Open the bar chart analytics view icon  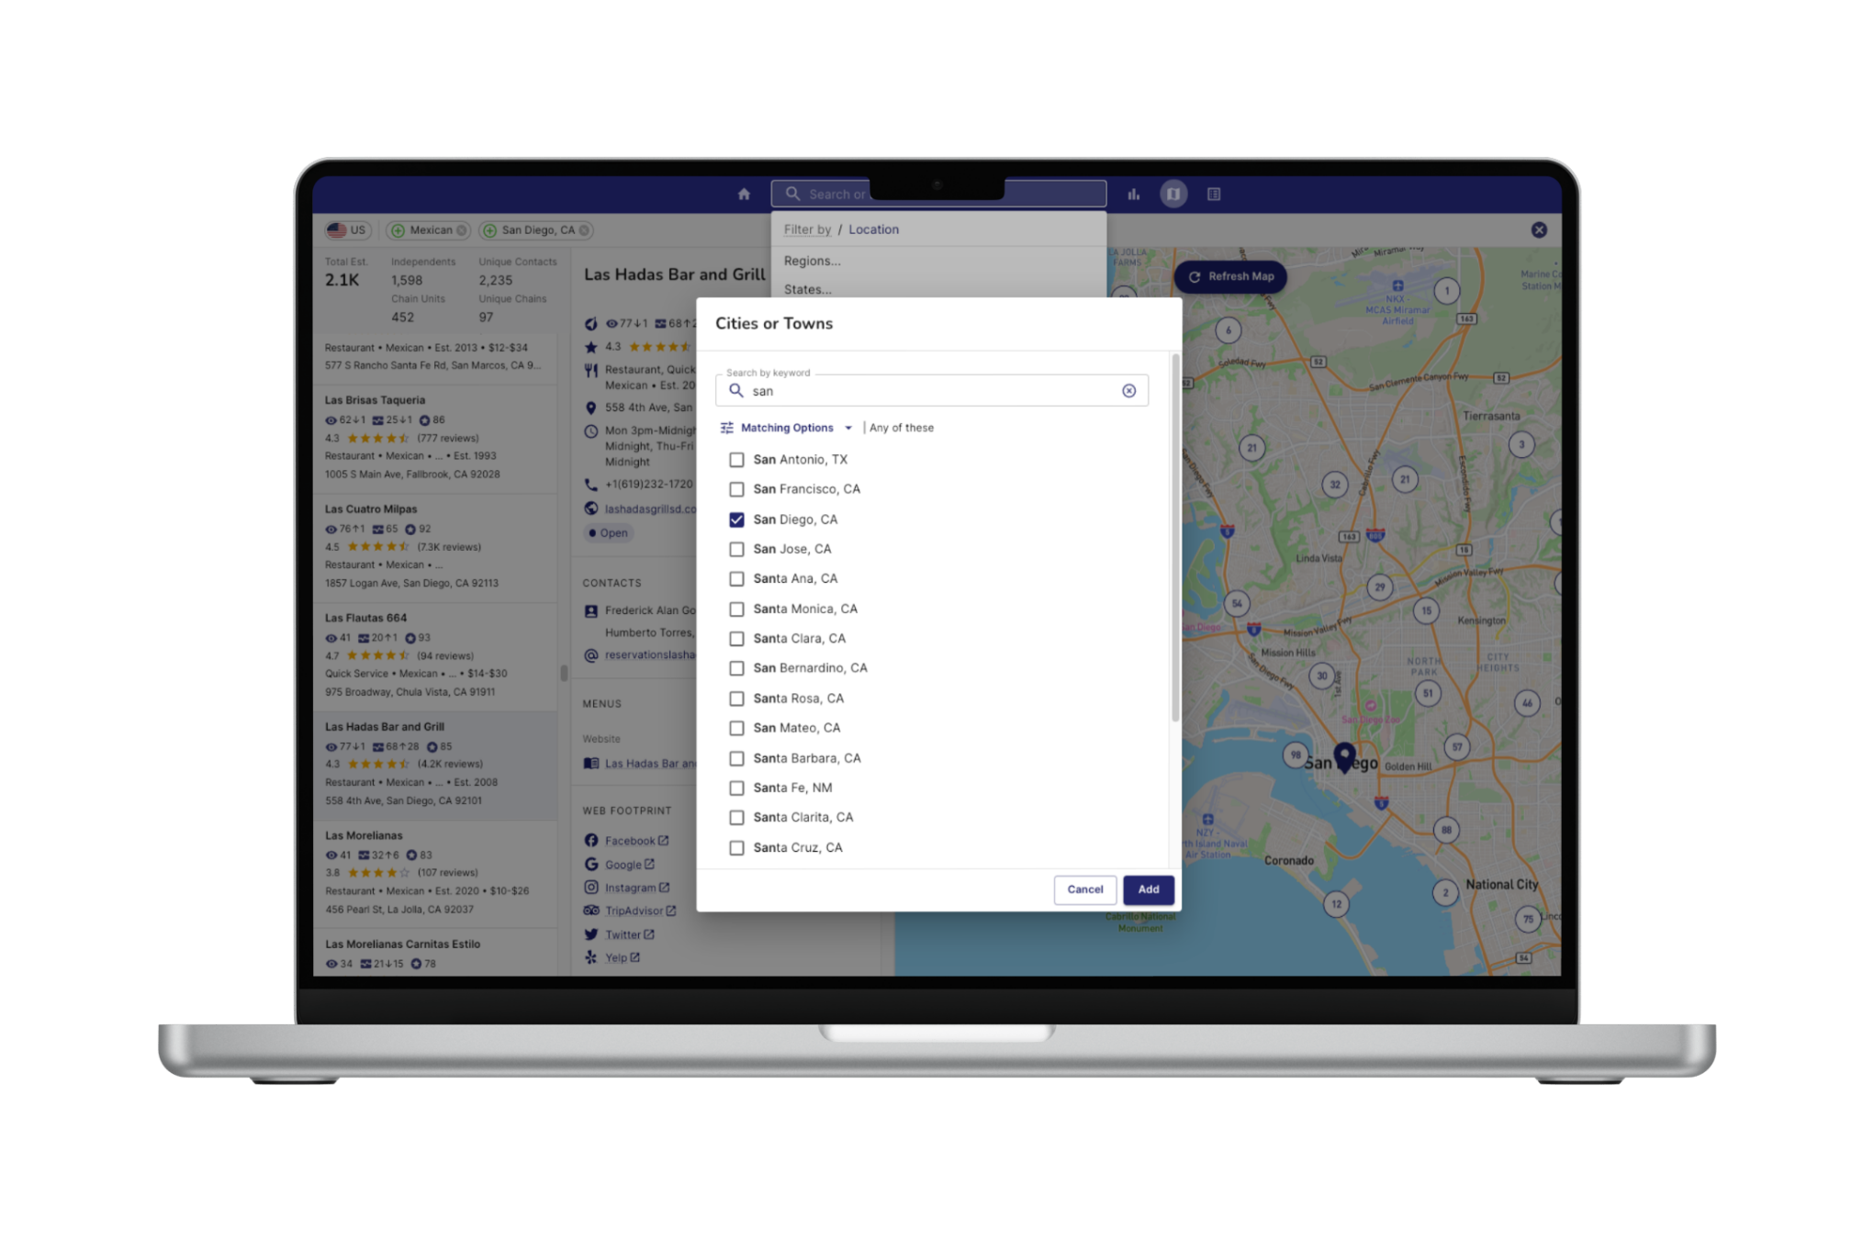(x=1134, y=194)
